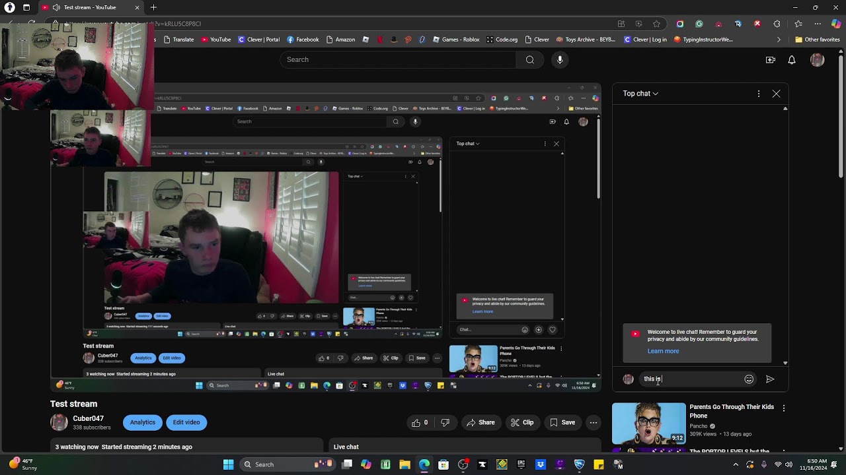Open the YouTube Create video menu
Screen dimensions: 846x475
(x=770, y=60)
